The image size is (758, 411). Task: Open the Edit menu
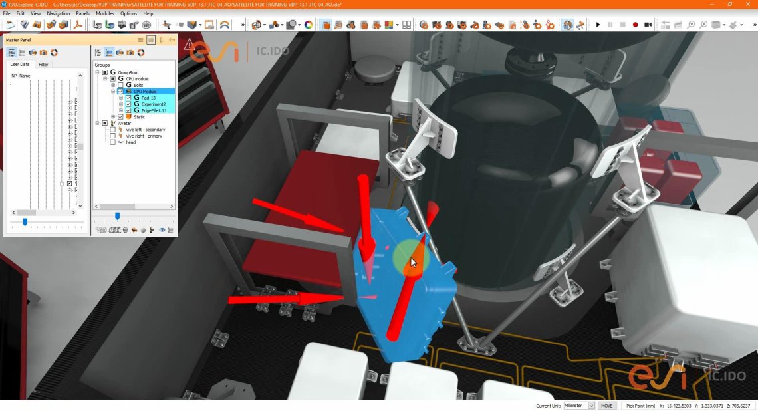click(21, 13)
